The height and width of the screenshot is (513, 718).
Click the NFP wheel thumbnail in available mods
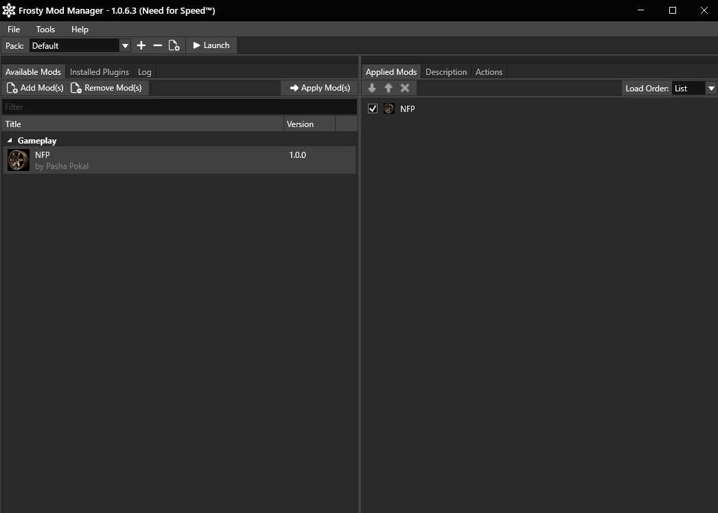[19, 160]
